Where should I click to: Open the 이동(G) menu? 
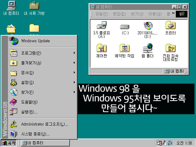[155, 14]
